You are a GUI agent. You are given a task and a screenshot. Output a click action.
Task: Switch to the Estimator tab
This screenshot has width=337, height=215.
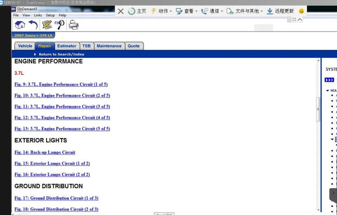pos(67,46)
